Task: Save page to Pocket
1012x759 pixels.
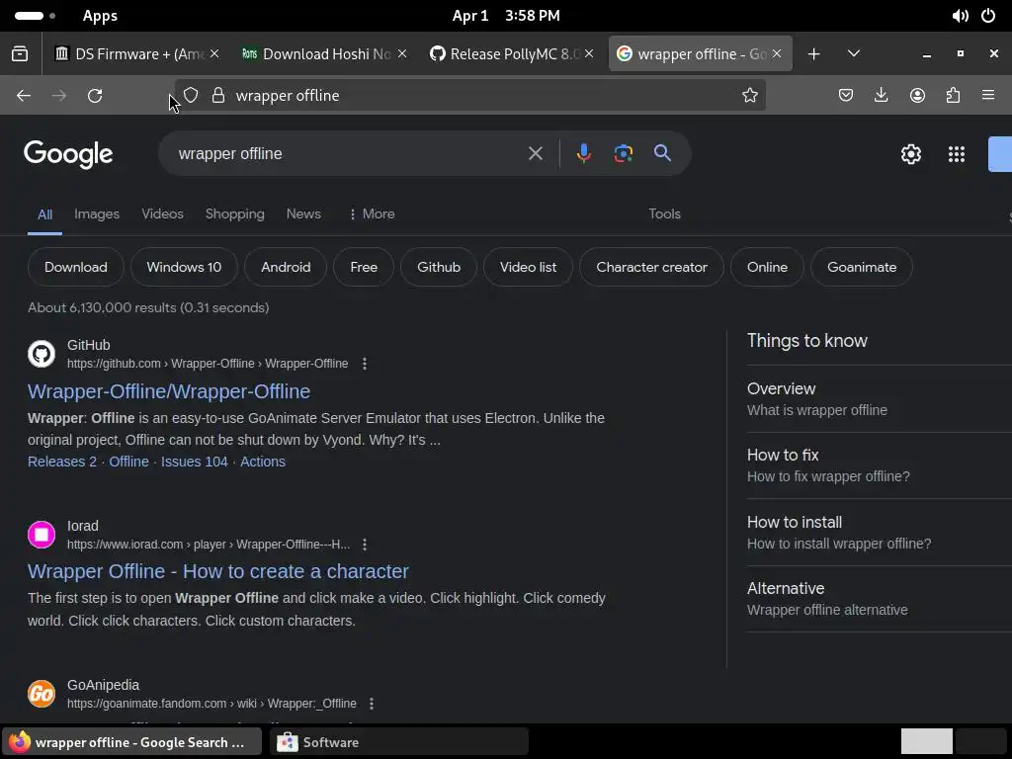Action: [x=846, y=96]
